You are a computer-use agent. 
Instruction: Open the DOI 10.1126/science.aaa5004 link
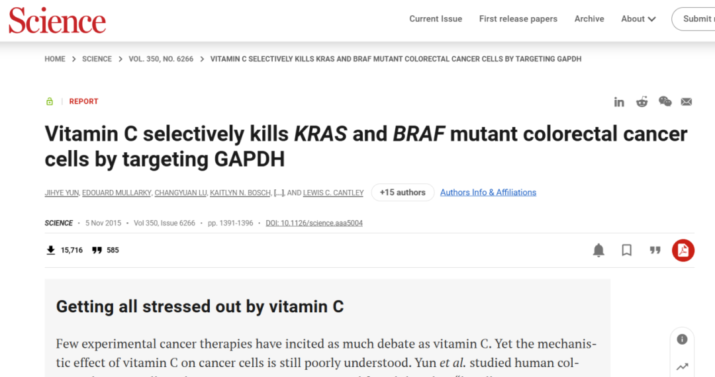pos(314,223)
